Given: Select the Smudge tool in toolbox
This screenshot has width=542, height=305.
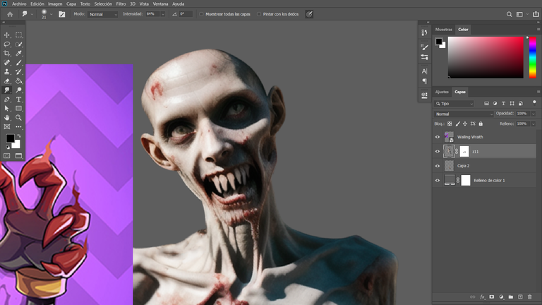Looking at the screenshot, I should (x=6, y=90).
